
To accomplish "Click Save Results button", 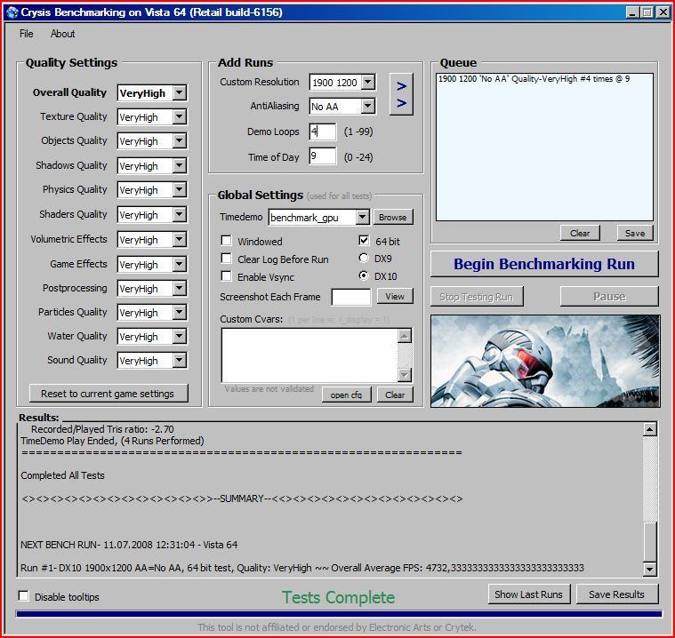I will (x=617, y=594).
